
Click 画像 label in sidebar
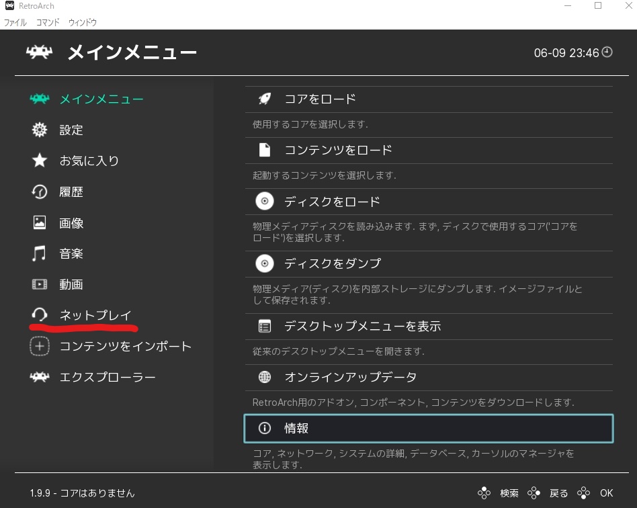(71, 222)
